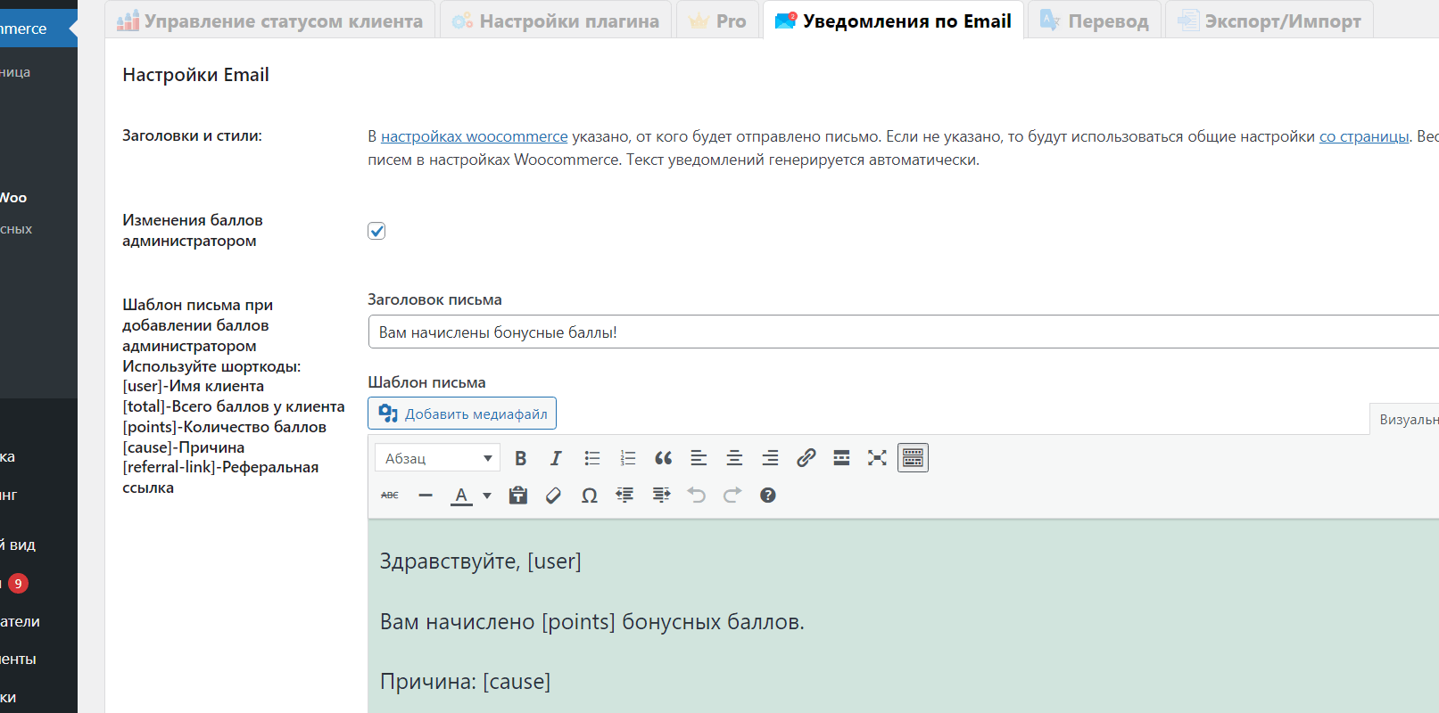
Task: Apply the text color button
Action: [x=461, y=496]
